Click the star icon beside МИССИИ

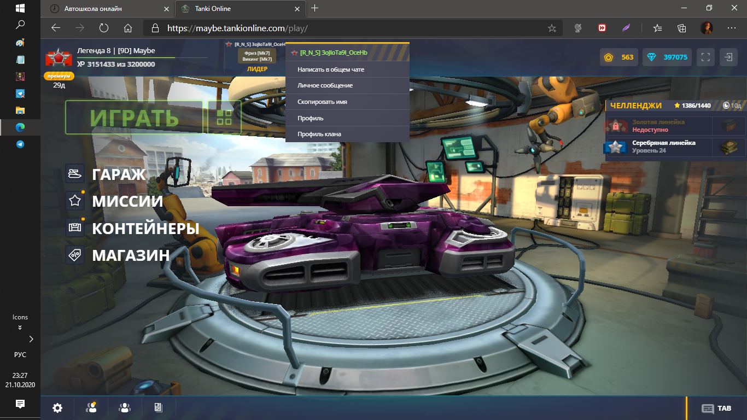pos(75,201)
